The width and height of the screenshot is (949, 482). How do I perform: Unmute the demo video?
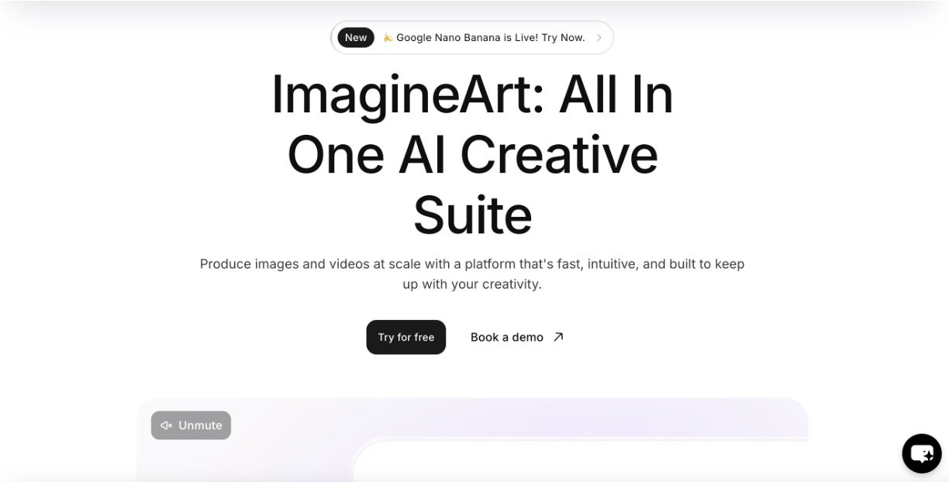click(191, 425)
